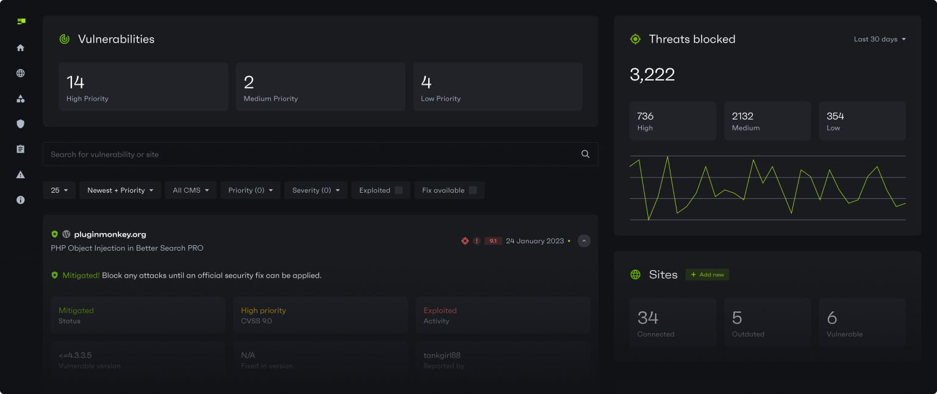937x394 pixels.
Task: Enable the Exploited filter toggle
Action: pyautogui.click(x=400, y=190)
